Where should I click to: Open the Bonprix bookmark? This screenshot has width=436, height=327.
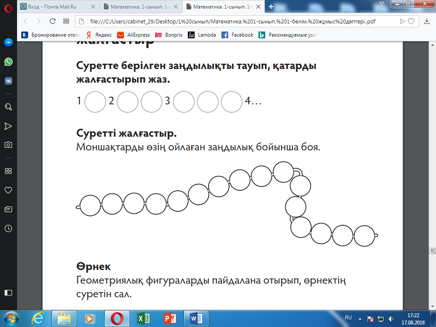169,35
